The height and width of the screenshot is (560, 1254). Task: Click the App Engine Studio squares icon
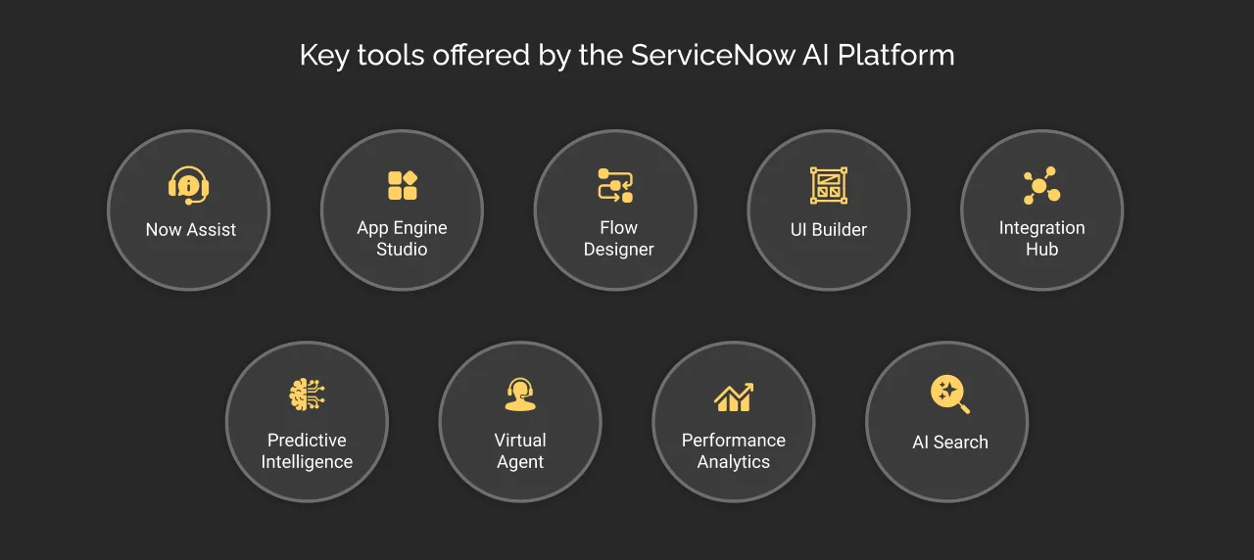coord(403,185)
